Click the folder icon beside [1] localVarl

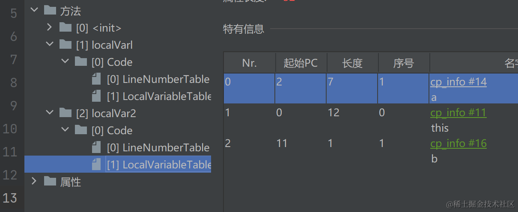click(65, 44)
